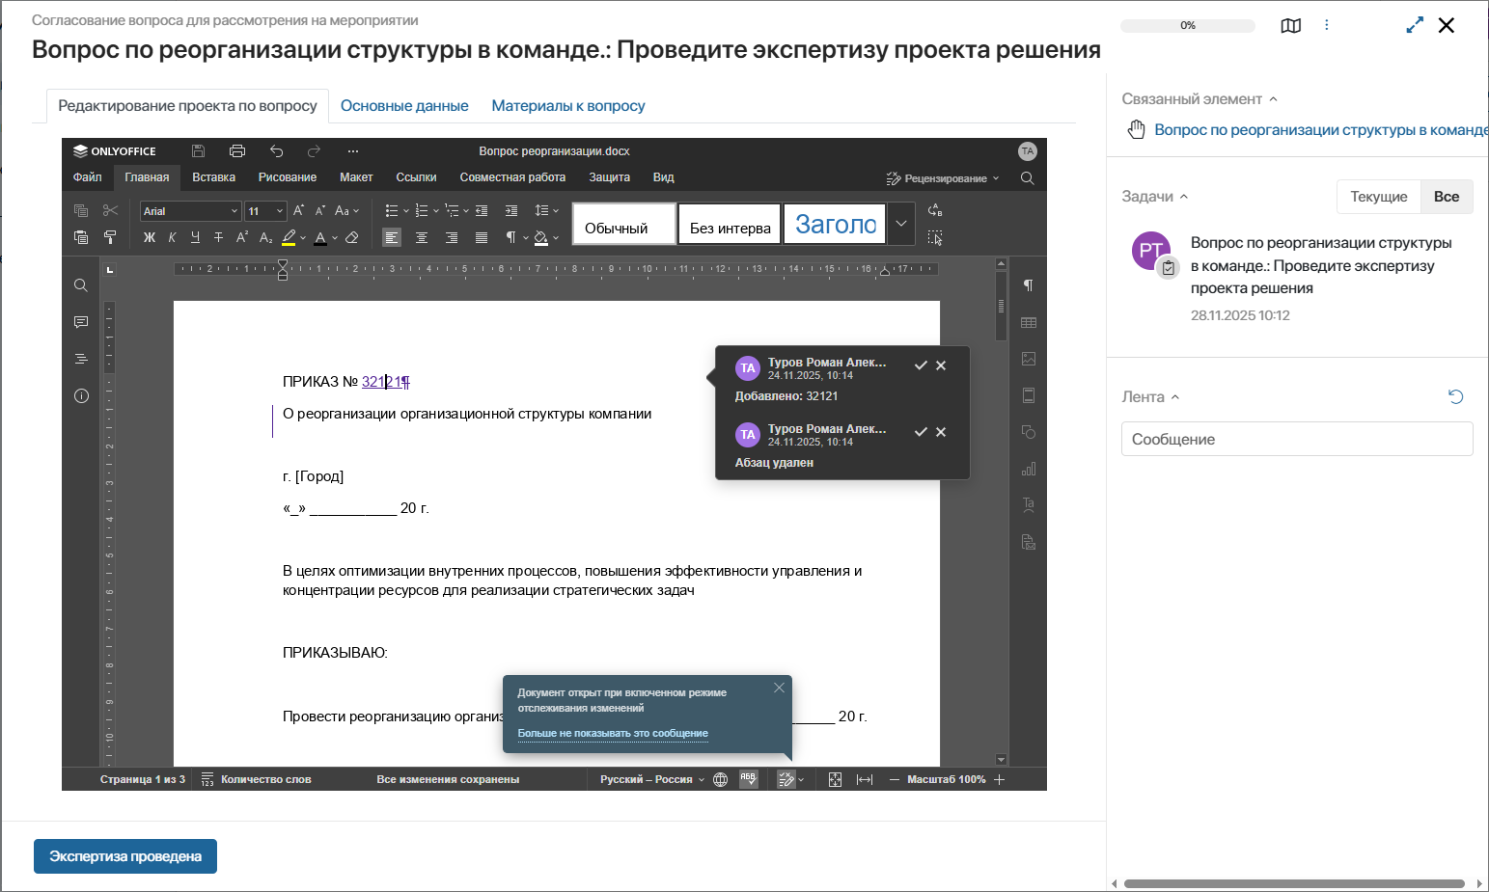The height and width of the screenshot is (892, 1489).
Task: Click 'Больше не показывать это сообщение' link
Action: tap(613, 733)
